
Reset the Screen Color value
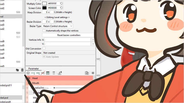[x=62, y=8]
